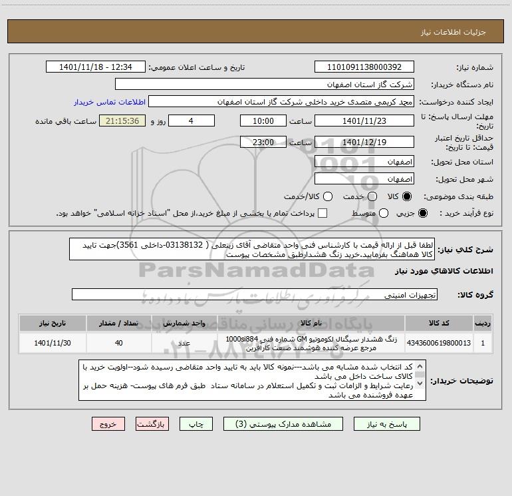Click the تاریخ نیاز column header
The height and width of the screenshot is (496, 512).
point(53,323)
